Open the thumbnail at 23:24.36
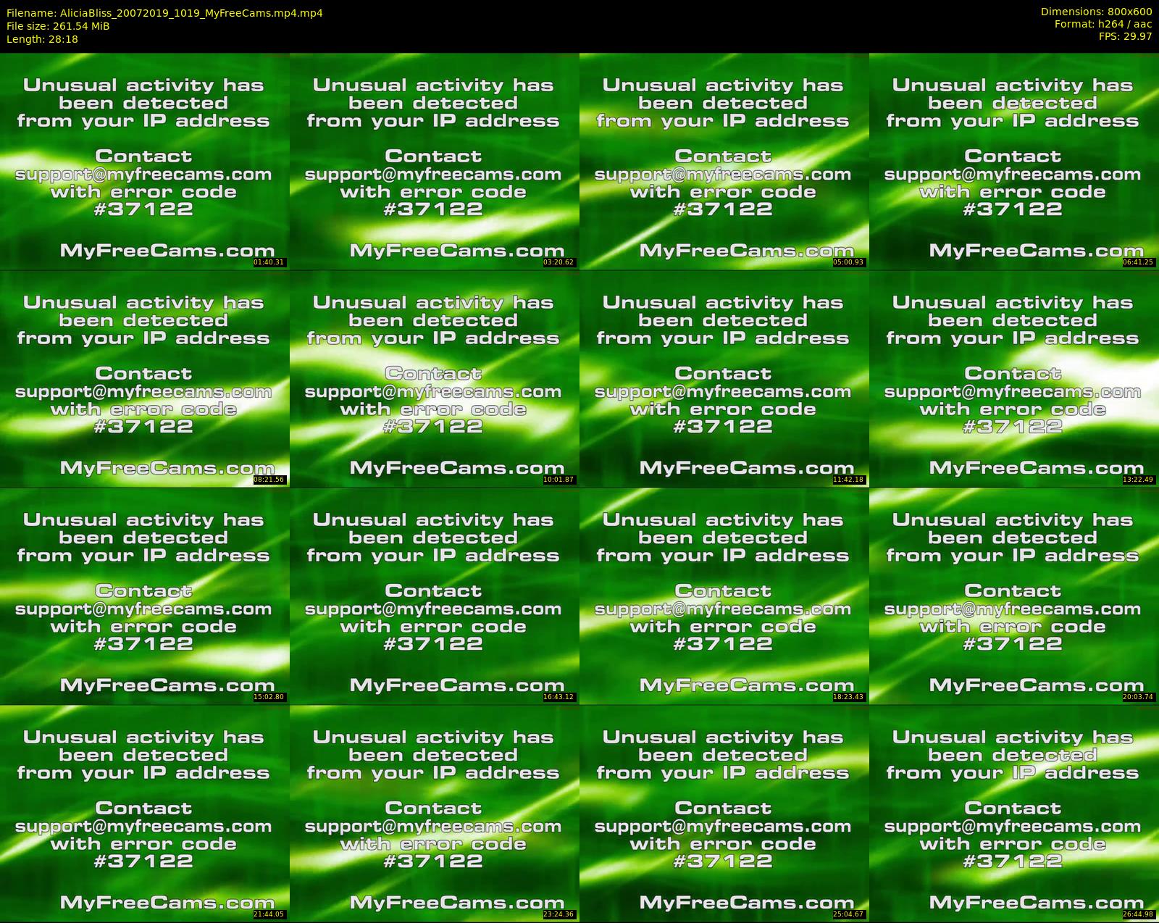1159x923 pixels. (x=434, y=813)
